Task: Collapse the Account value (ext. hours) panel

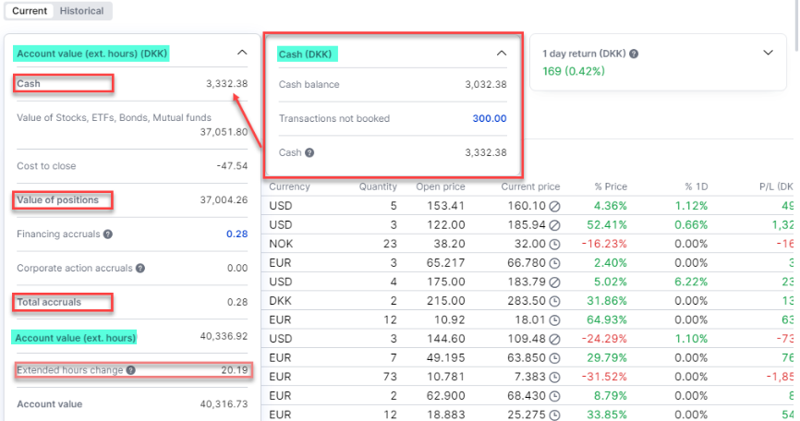Action: pyautogui.click(x=242, y=54)
